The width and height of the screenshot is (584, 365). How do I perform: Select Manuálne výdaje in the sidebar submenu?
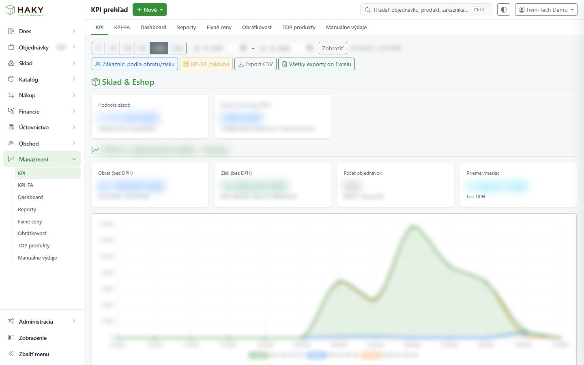point(47,258)
